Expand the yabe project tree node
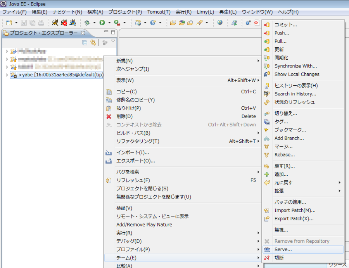The width and height of the screenshot is (349, 268). click(7, 75)
